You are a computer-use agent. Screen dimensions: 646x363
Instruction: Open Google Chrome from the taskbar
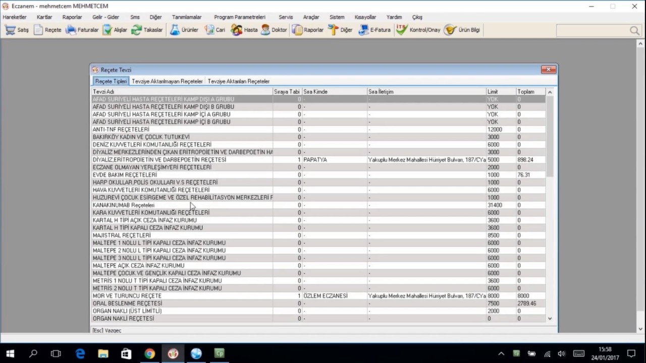[149, 353]
